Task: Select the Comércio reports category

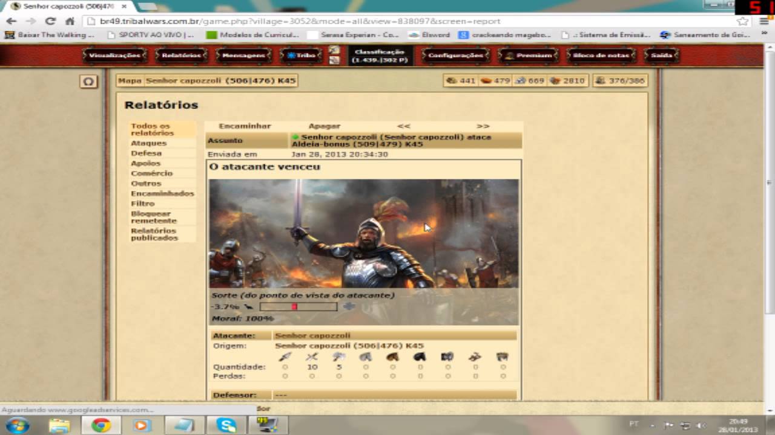Action: pyautogui.click(x=152, y=173)
